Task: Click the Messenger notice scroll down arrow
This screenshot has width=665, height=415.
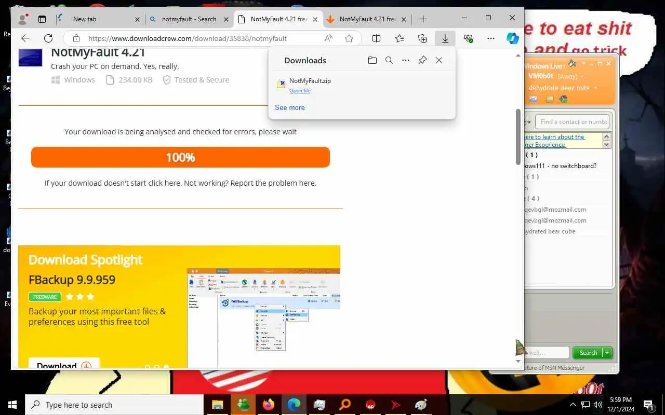Action: click(x=606, y=145)
